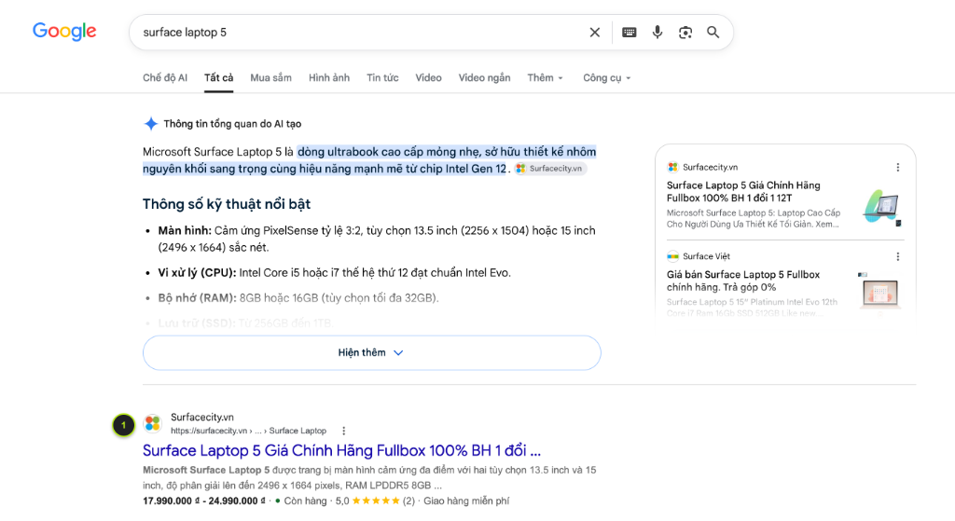The height and width of the screenshot is (521, 955).
Task: Open the Chế độ AI tab
Action: (165, 78)
